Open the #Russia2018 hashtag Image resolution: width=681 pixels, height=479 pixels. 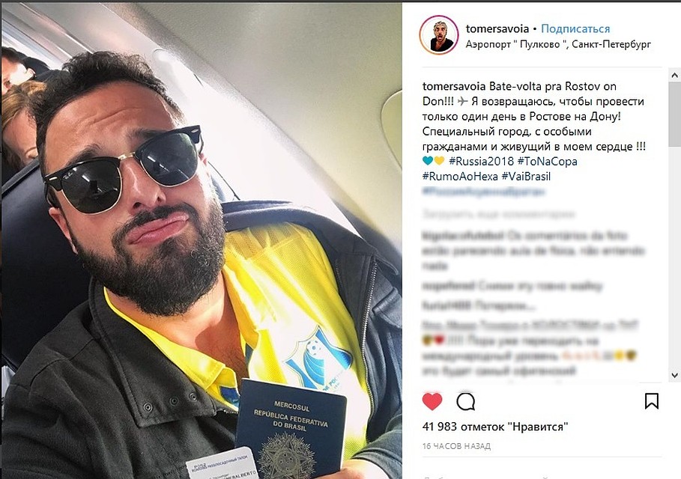[x=481, y=162]
